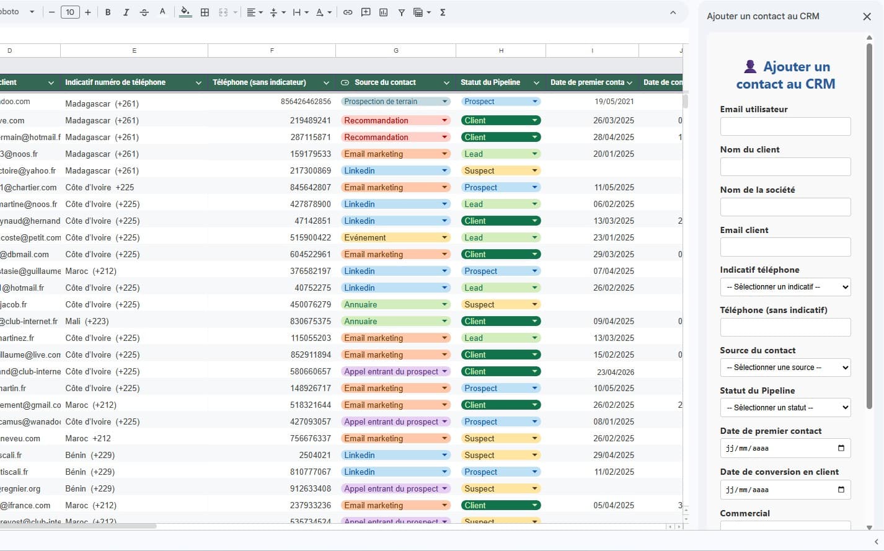Open the borders tool
This screenshot has height=551, width=884.
tap(205, 12)
